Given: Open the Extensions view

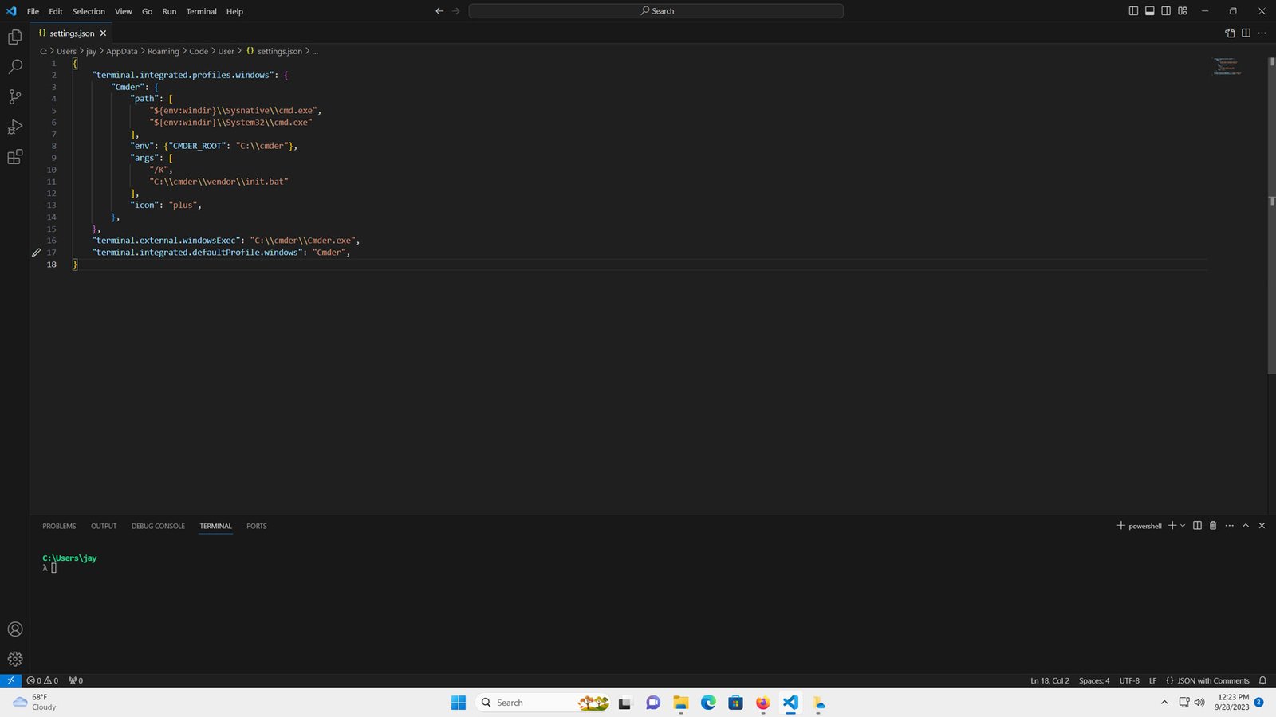Looking at the screenshot, I should click(14, 157).
